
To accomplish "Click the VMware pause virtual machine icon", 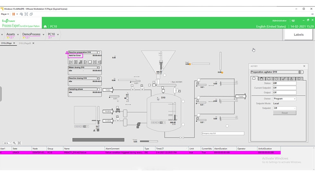I will tap(14, 14).
